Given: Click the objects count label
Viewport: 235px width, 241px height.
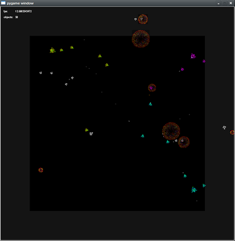Looking at the screenshot, I should point(8,17).
